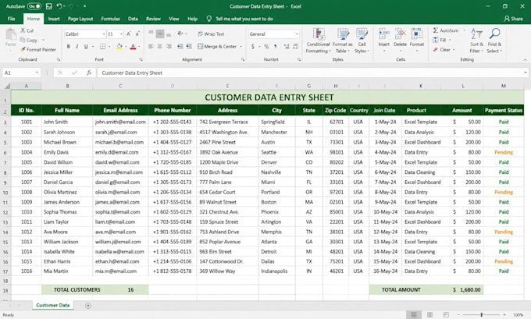Click the Name Box showing A1

click(21, 73)
